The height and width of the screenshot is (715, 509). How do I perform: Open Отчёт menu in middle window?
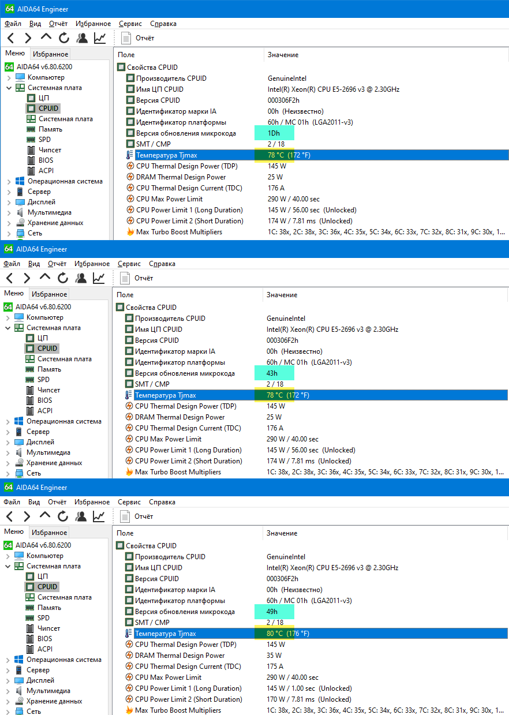click(x=57, y=264)
